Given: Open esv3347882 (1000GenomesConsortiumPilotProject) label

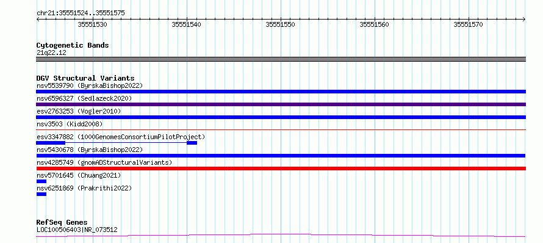Looking at the screenshot, I should coord(121,137).
